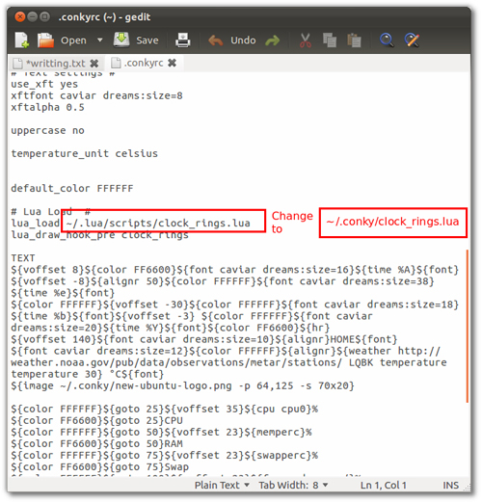This screenshot has width=482, height=503.
Task: Open the Tab Width dropdown
Action: click(x=293, y=485)
